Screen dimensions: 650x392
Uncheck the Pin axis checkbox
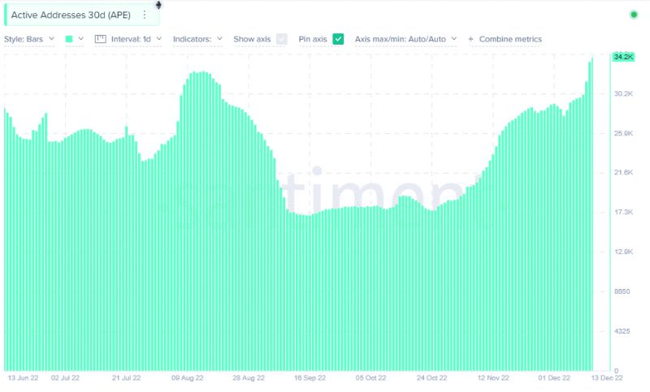coord(338,39)
